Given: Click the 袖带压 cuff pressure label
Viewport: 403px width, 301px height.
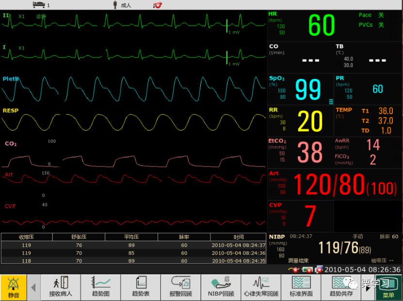Looking at the screenshot, I should [x=379, y=260].
